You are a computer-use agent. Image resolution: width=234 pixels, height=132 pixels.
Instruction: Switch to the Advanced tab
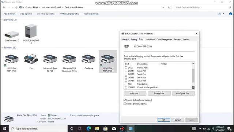click(x=150, y=40)
